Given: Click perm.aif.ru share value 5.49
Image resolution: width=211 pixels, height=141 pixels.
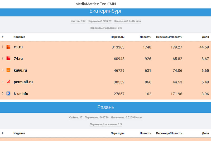Looking at the screenshot, I should pyautogui.click(x=205, y=82).
